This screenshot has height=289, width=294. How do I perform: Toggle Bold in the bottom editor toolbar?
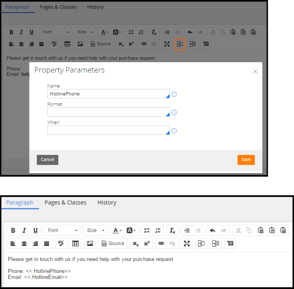[13, 230]
